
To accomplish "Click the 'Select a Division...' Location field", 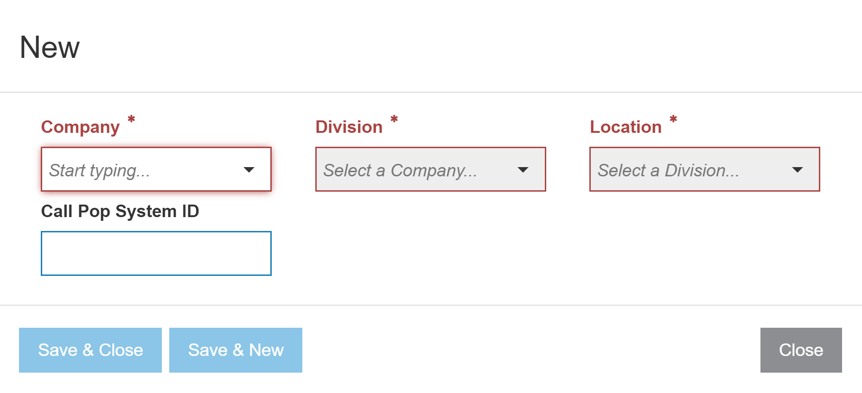I will 686,170.
